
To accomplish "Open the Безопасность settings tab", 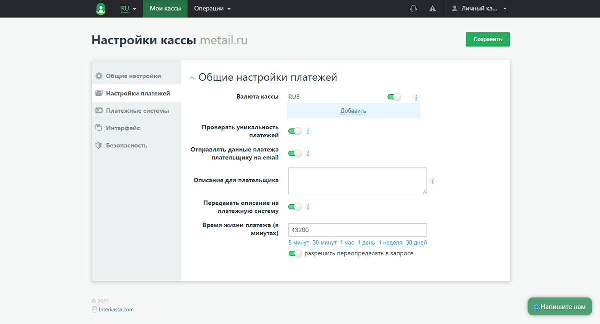I will (126, 145).
